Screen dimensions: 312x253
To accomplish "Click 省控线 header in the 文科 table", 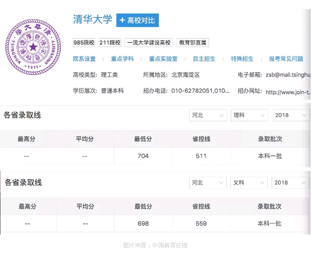I will [201, 206].
